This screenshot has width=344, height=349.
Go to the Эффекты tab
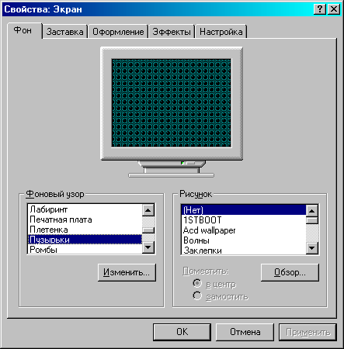tap(172, 32)
